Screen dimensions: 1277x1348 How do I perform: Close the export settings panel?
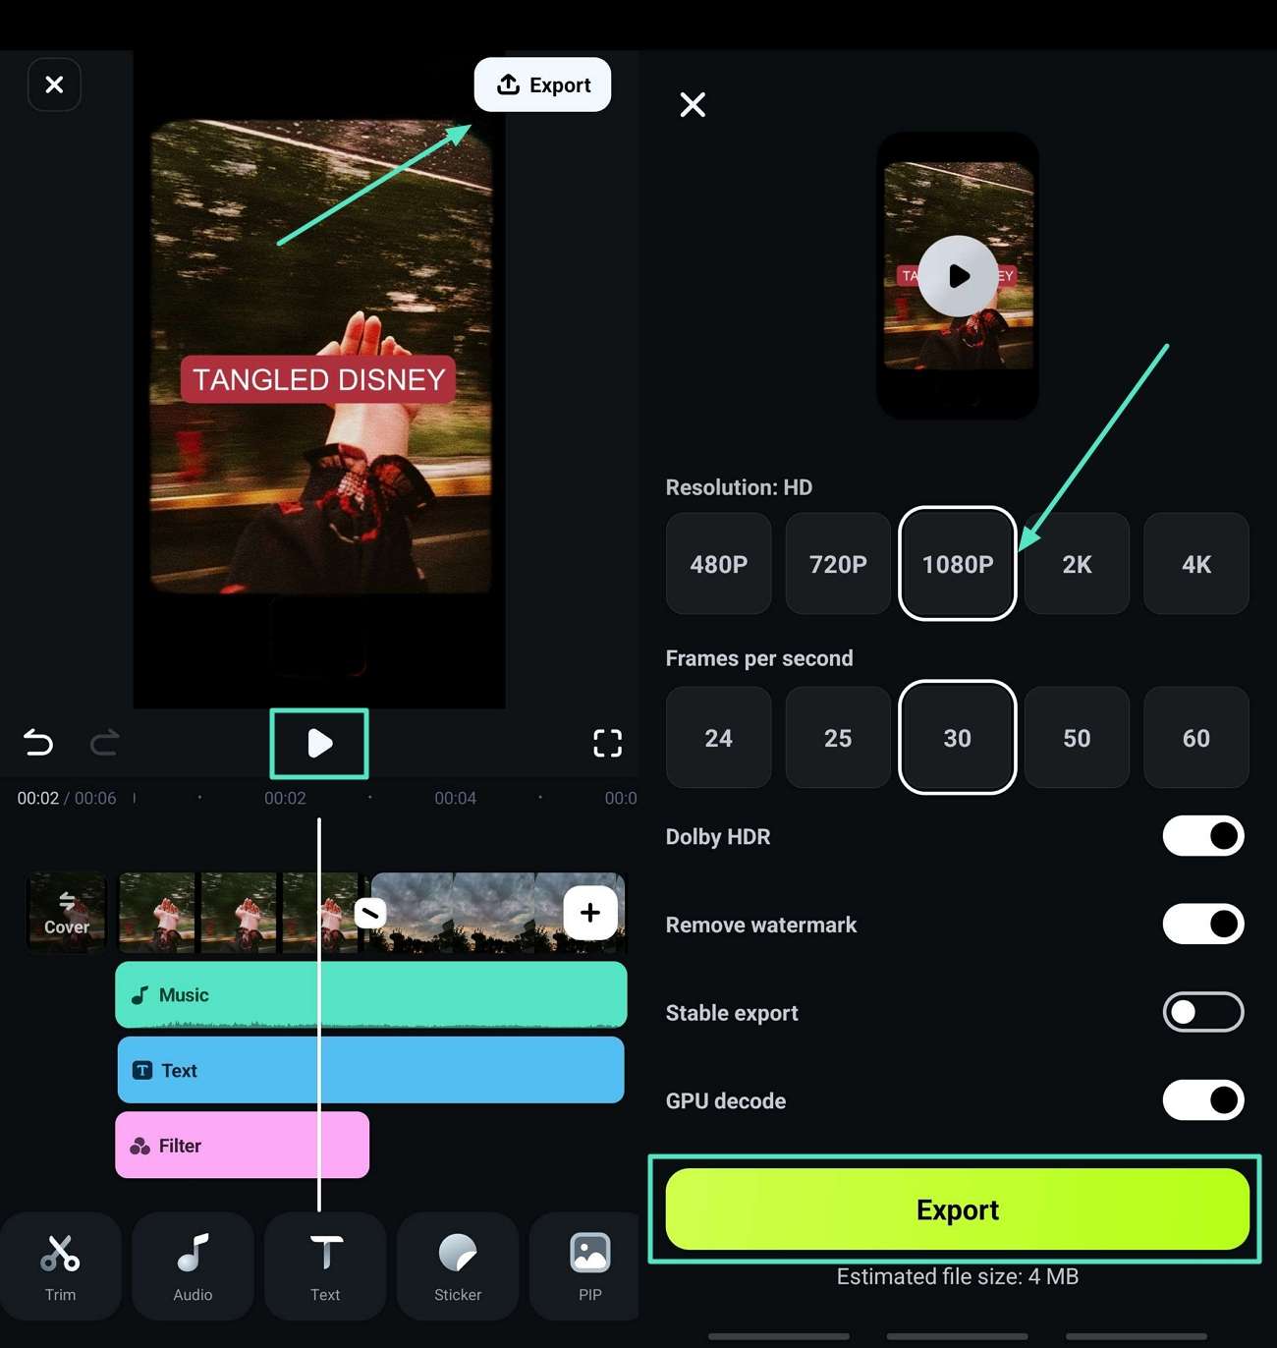pyautogui.click(x=693, y=104)
